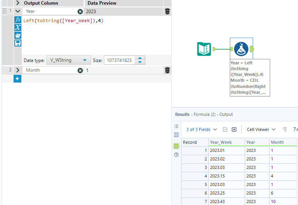Decrease the Size value with down arrow

[140, 62]
